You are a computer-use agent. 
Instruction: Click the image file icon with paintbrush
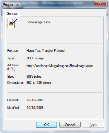click(12, 24)
